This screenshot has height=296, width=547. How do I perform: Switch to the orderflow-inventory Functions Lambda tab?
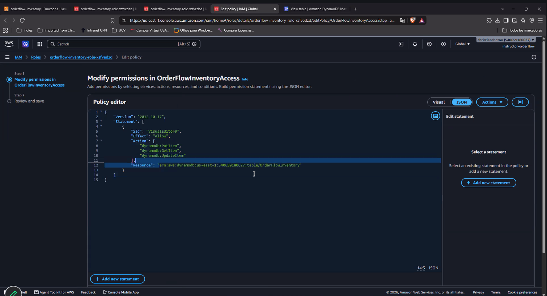pos(35,9)
